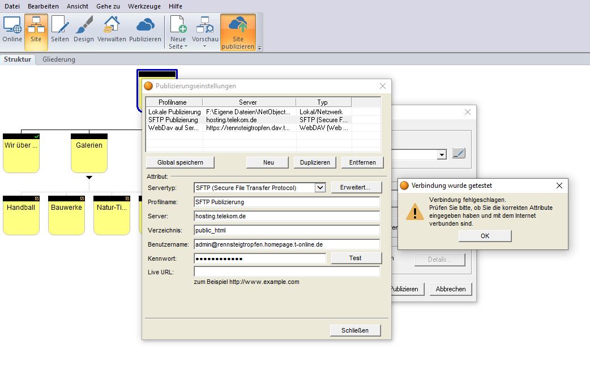Image resolution: width=590 pixels, height=388 pixels.
Task: Open the Vorschau preview icon
Action: point(205,26)
